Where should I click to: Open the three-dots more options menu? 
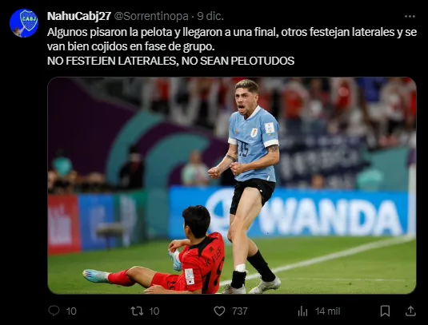tap(410, 17)
